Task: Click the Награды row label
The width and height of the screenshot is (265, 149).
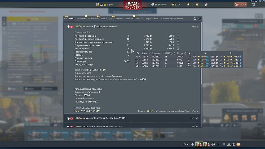Action: click(79, 55)
